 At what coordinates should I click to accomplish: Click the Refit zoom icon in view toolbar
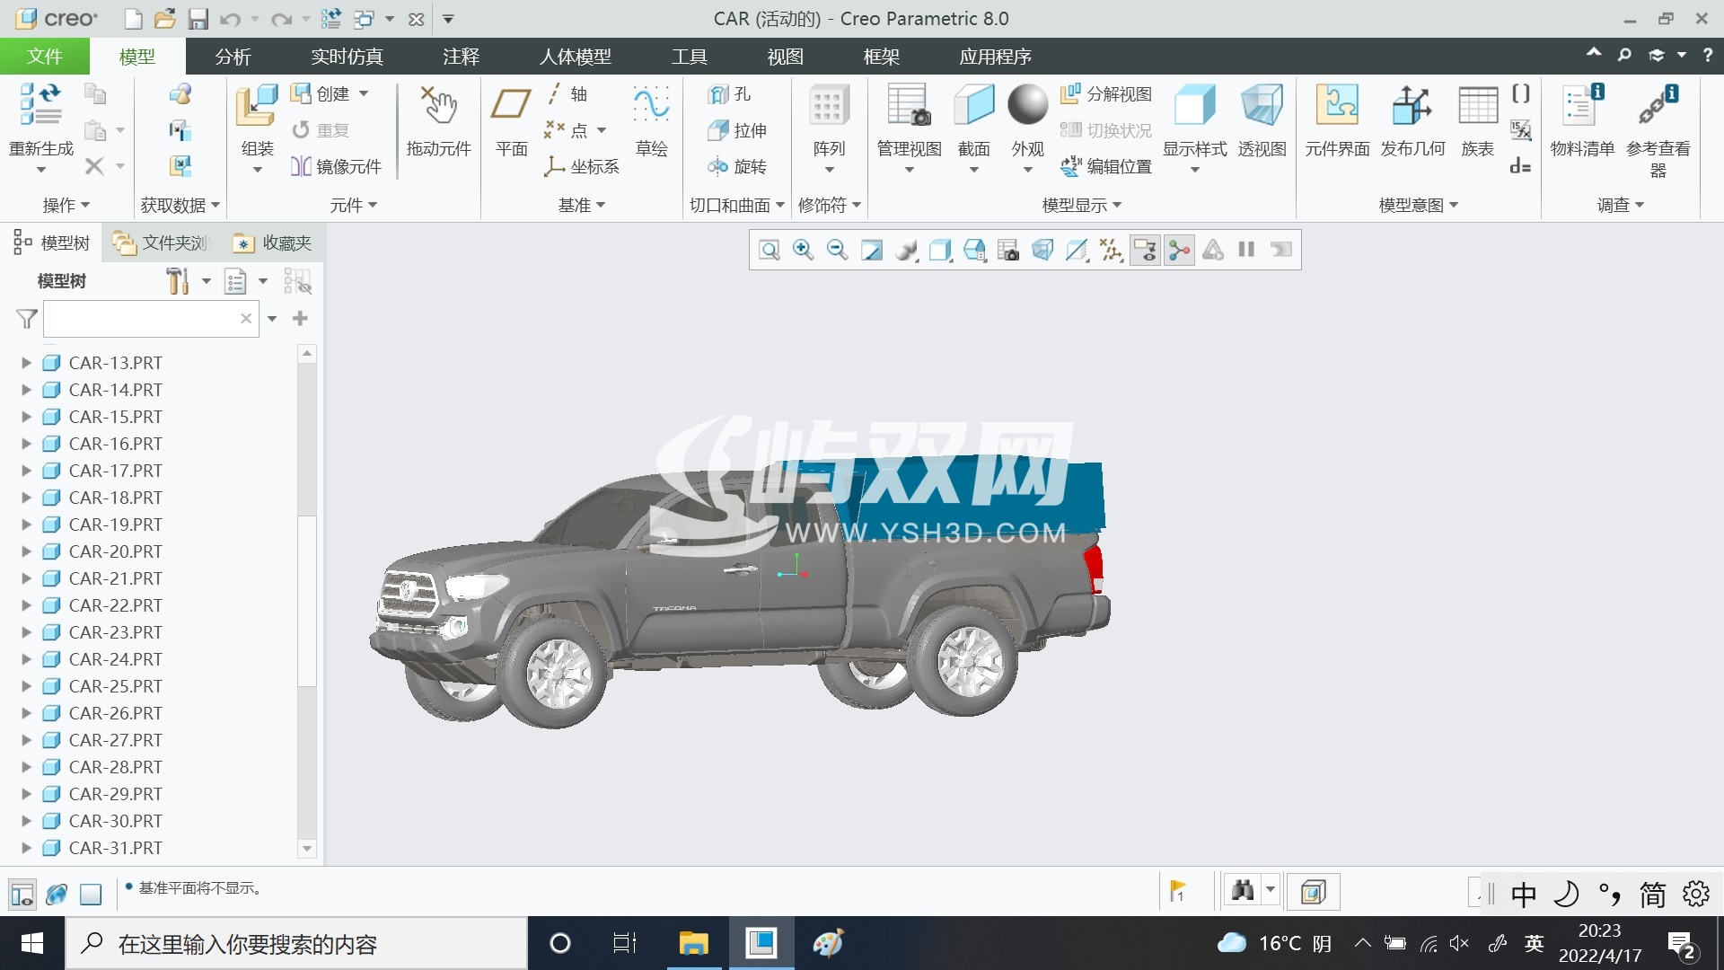pyautogui.click(x=770, y=250)
